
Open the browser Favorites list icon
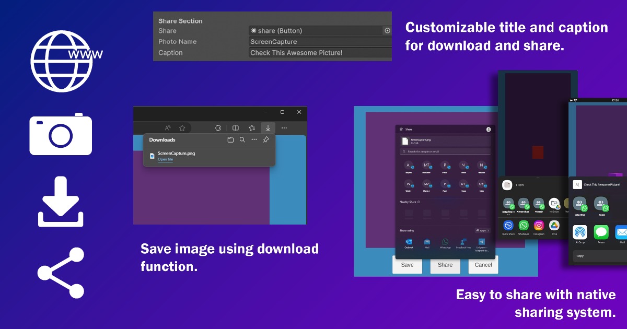point(252,128)
